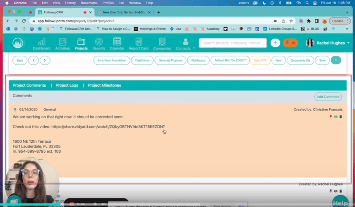The width and height of the screenshot is (355, 207).
Task: Switch to the Project Logs tab
Action: click(x=67, y=85)
